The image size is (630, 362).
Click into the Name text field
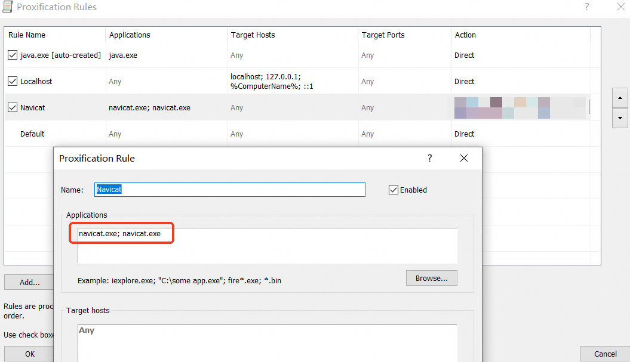(230, 190)
